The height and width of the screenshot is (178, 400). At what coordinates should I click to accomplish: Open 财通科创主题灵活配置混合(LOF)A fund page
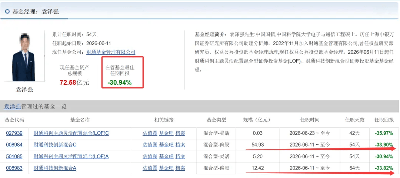71,157
